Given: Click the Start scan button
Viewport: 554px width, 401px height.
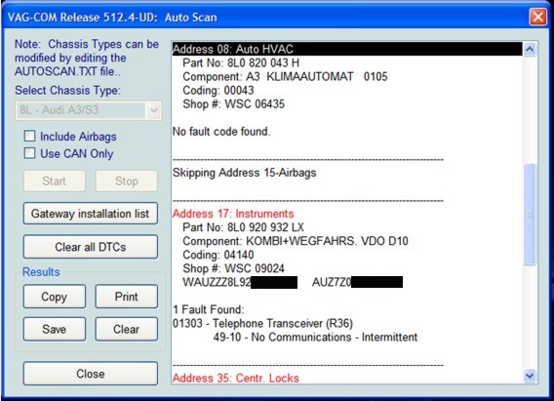Looking at the screenshot, I should click(x=55, y=180).
